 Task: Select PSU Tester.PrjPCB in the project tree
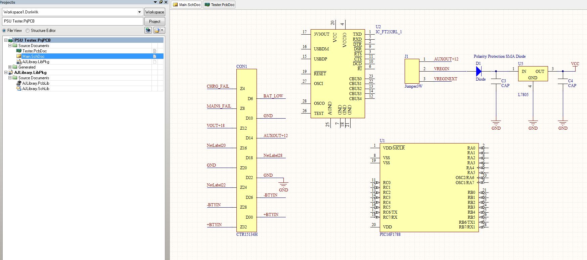[x=32, y=40]
